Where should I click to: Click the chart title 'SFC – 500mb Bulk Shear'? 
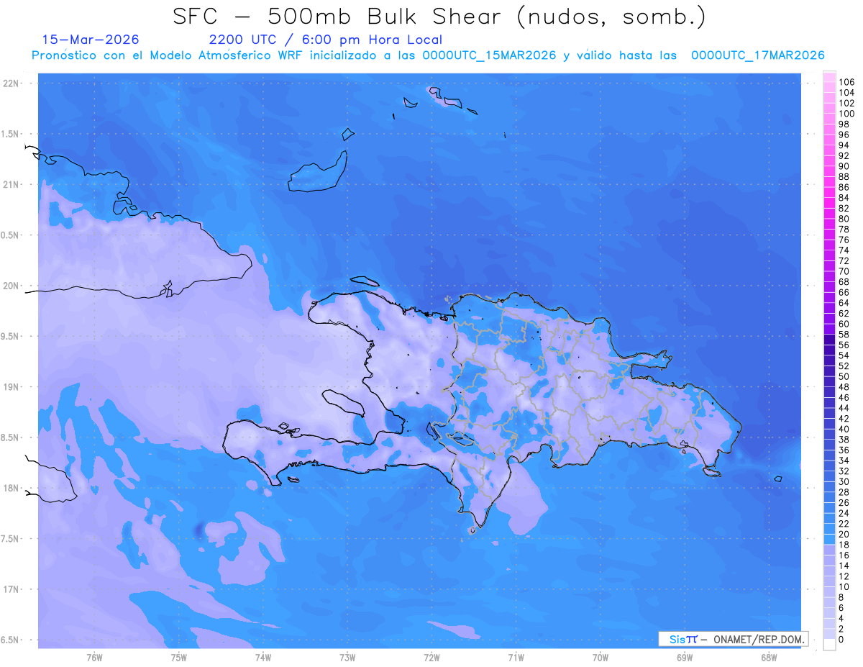coord(337,17)
